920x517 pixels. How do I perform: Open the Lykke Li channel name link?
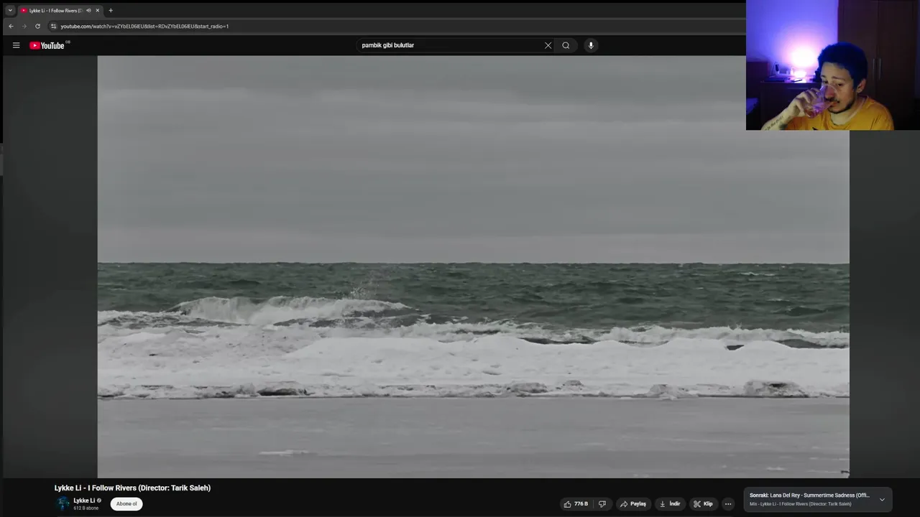point(84,500)
